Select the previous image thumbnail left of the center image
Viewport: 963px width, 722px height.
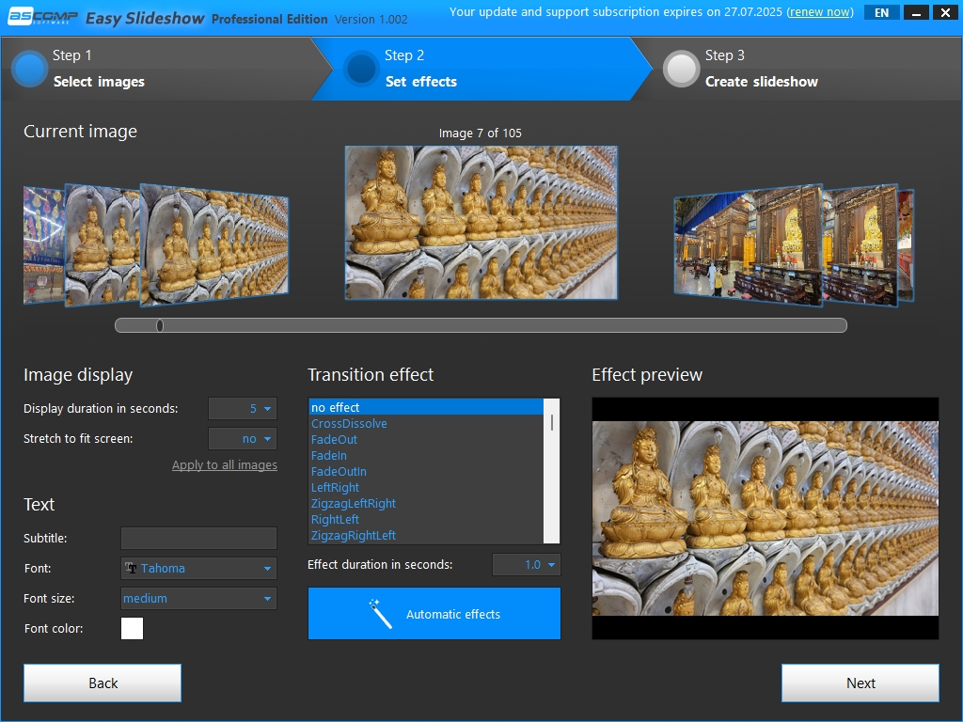pos(214,244)
